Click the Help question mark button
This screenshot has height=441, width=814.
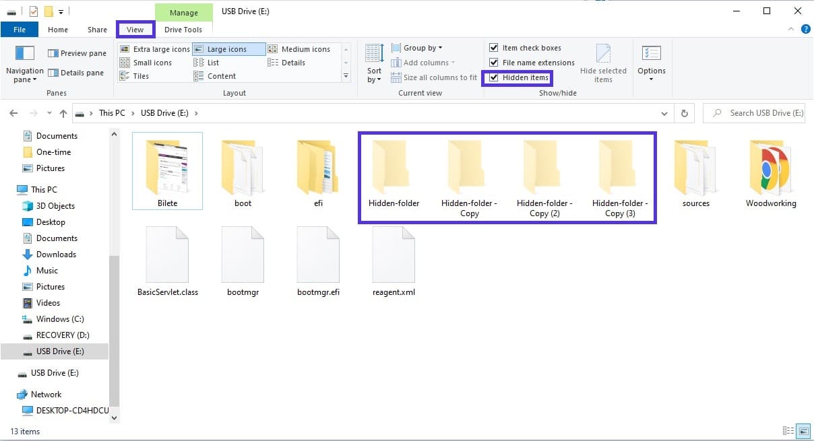click(807, 29)
